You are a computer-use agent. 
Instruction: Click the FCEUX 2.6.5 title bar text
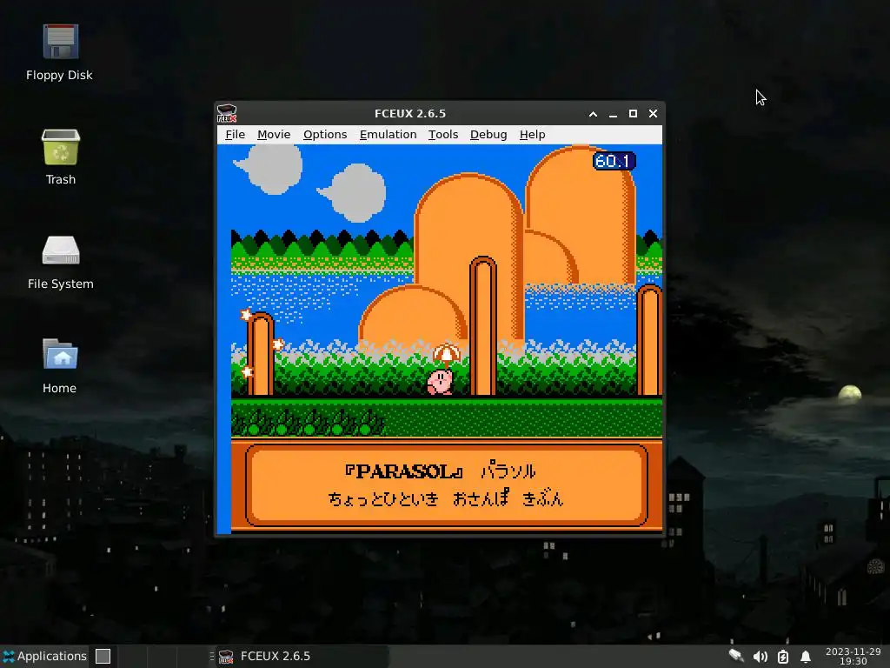pyautogui.click(x=410, y=114)
